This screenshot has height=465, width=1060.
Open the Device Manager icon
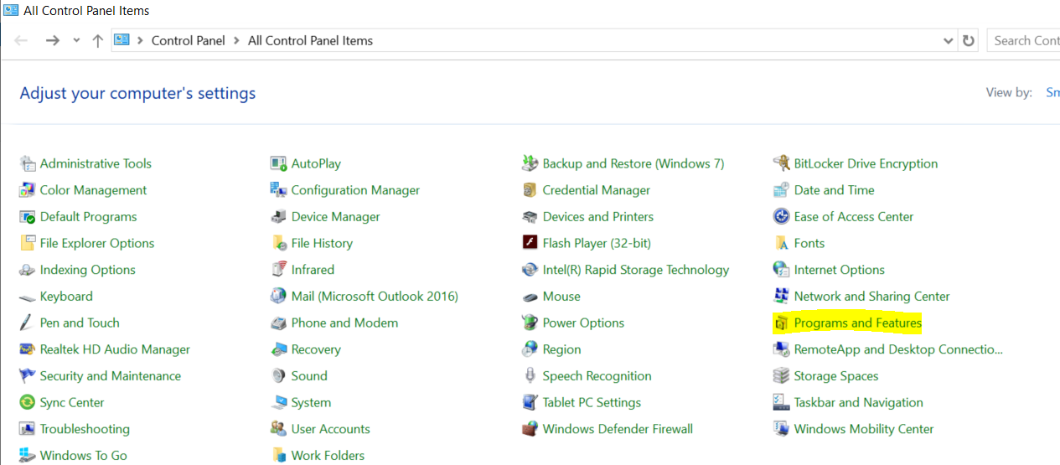pos(278,217)
